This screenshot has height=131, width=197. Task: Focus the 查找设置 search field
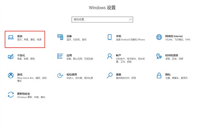[102, 19]
